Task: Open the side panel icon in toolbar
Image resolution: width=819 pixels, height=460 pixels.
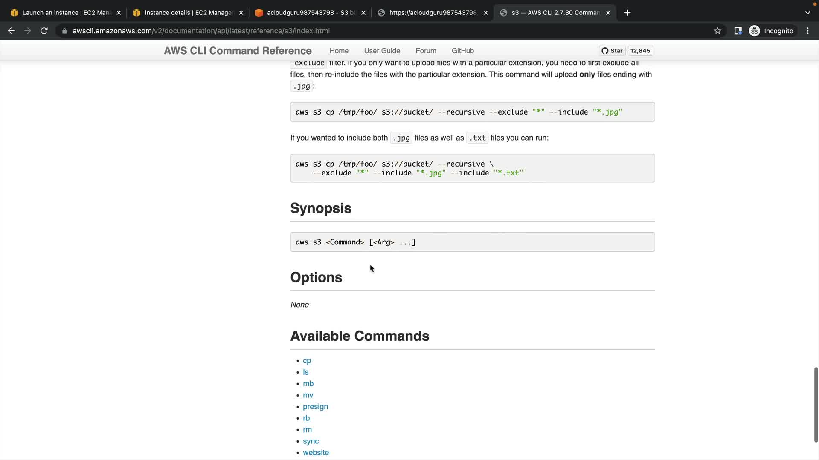Action: [738, 31]
